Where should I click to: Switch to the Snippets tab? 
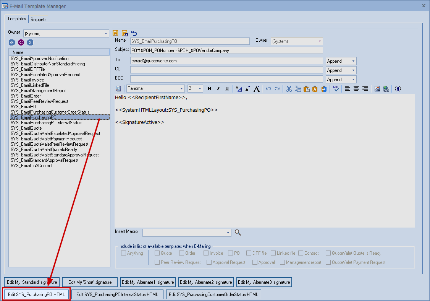pos(38,20)
